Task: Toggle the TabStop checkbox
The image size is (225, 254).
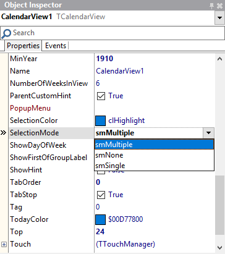Action: tap(101, 195)
